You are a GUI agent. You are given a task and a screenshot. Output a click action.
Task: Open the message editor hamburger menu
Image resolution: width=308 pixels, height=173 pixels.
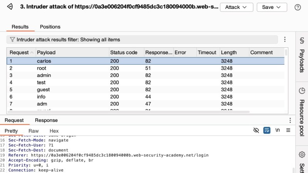pyautogui.click(x=288, y=130)
